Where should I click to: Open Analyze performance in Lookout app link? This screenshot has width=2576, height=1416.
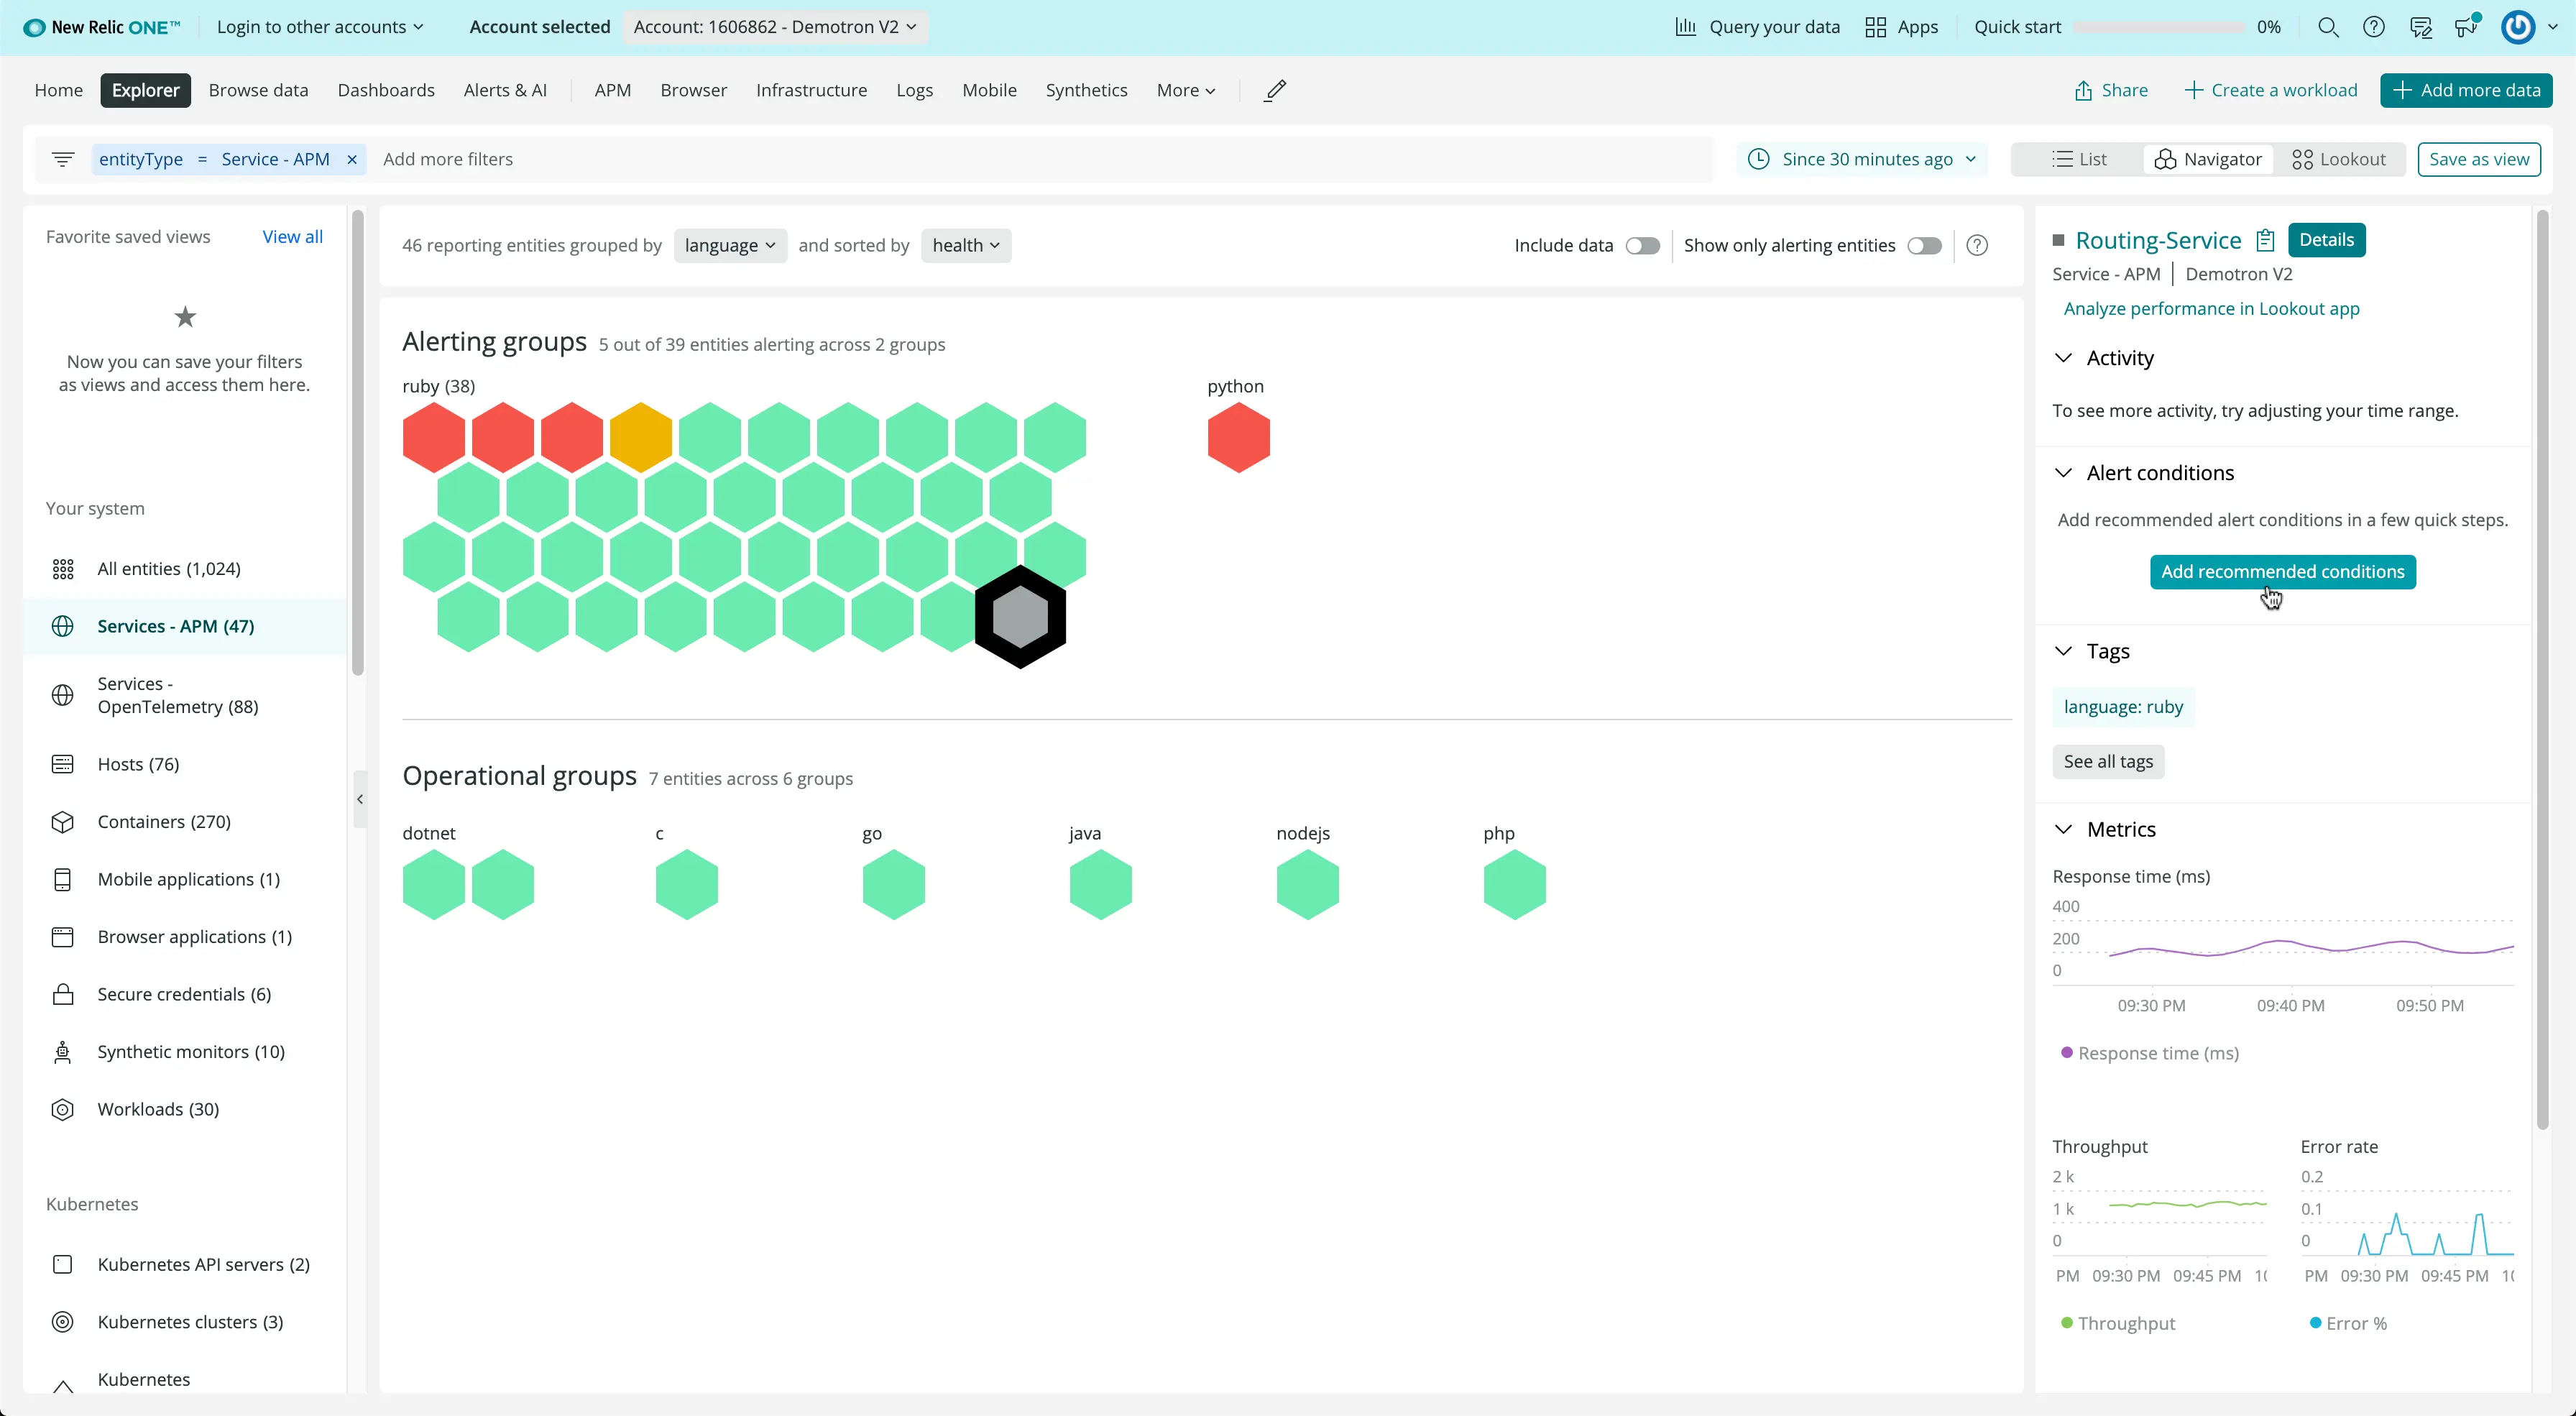pos(2212,308)
